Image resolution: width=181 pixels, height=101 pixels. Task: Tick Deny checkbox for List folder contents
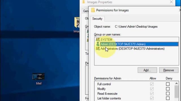click(168, 98)
